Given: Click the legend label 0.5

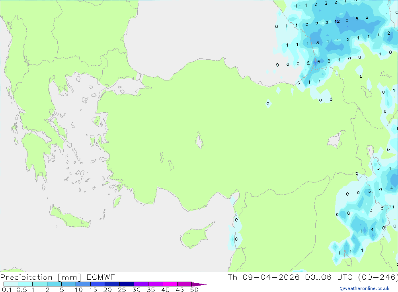Looking at the screenshot, I should [21, 290].
